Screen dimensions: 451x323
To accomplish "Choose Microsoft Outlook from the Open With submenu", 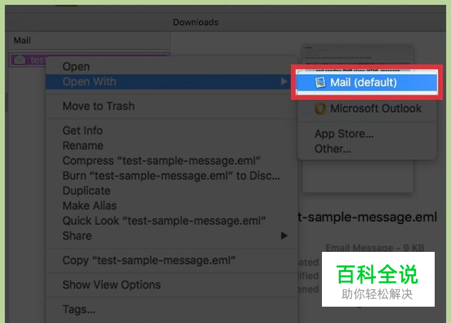I will click(368, 108).
